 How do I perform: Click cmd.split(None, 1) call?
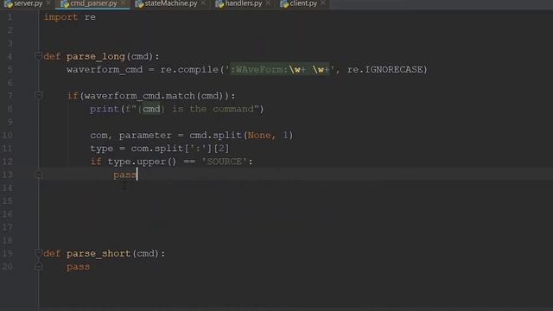pos(241,136)
